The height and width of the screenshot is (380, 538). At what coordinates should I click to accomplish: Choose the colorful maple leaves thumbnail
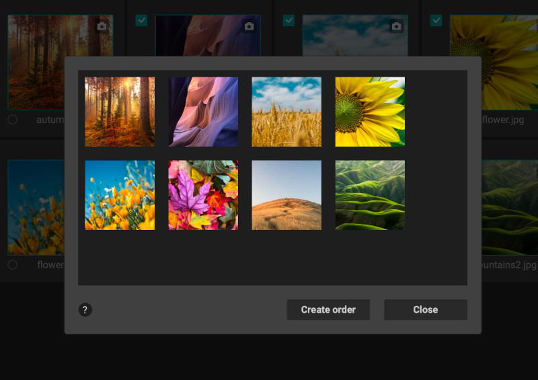[x=203, y=195]
